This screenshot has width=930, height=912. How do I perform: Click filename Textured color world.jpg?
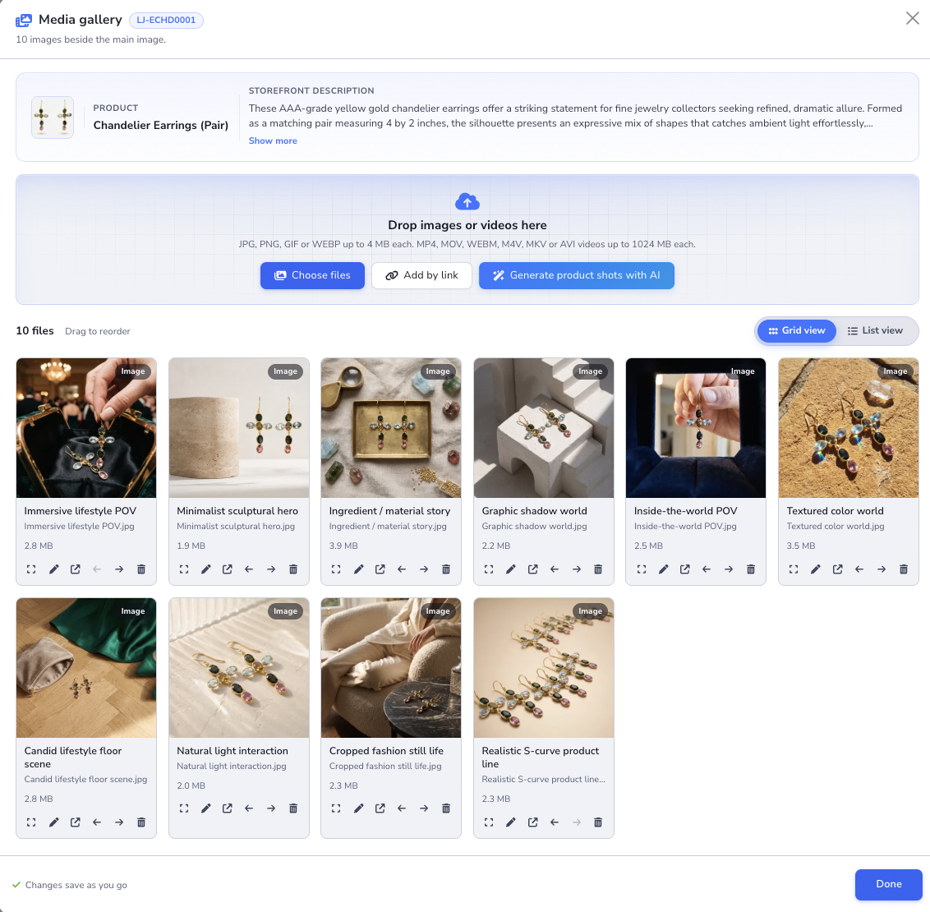point(835,527)
